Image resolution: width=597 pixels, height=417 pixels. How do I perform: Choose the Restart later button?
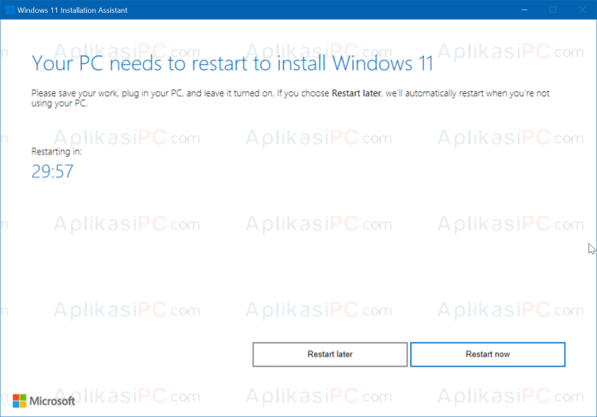[330, 354]
